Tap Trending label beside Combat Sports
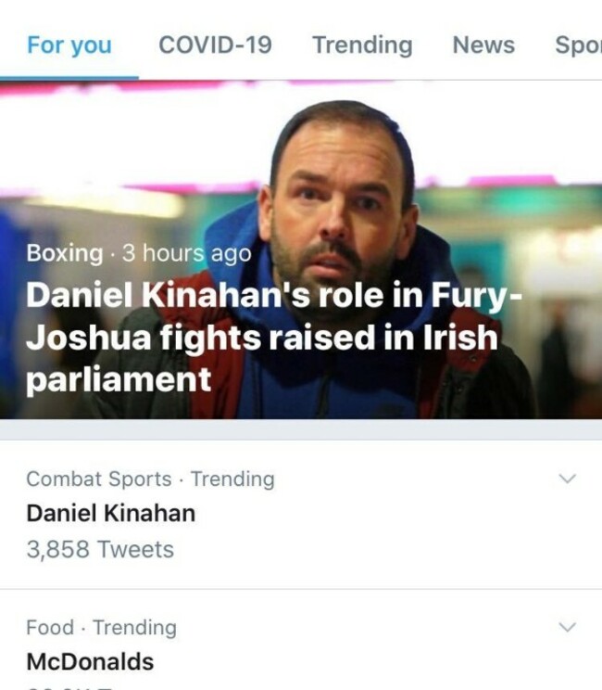Viewport: 602px width, 690px height. tap(232, 479)
